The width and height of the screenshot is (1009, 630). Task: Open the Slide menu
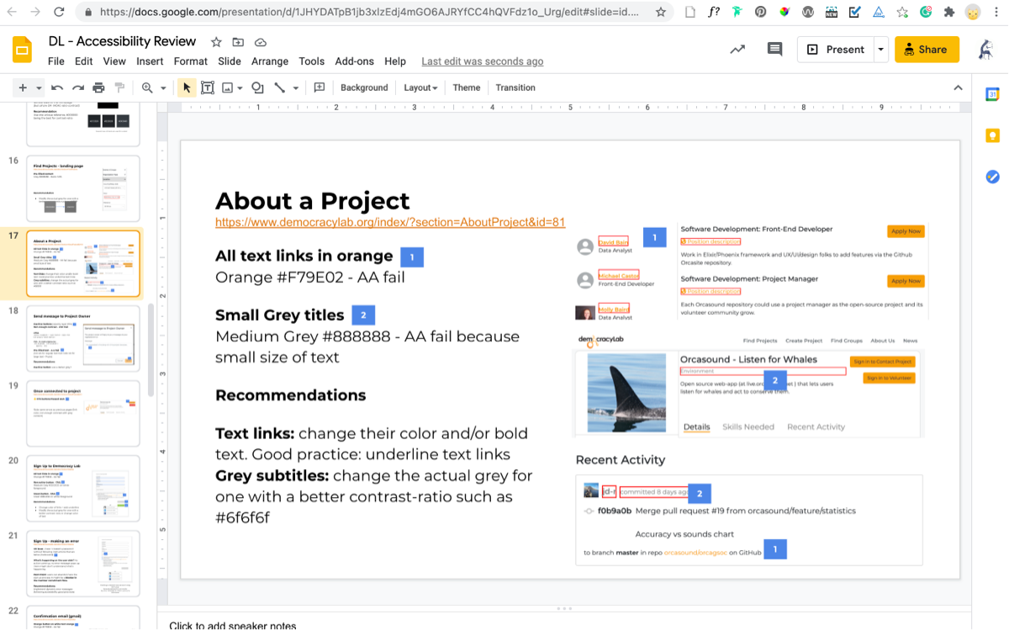tap(230, 61)
